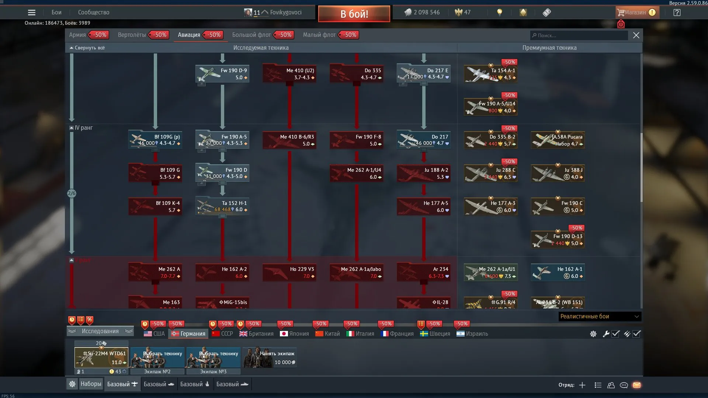Select the Ta 152 H-1 aircraft card
708x398 pixels.
click(x=222, y=206)
